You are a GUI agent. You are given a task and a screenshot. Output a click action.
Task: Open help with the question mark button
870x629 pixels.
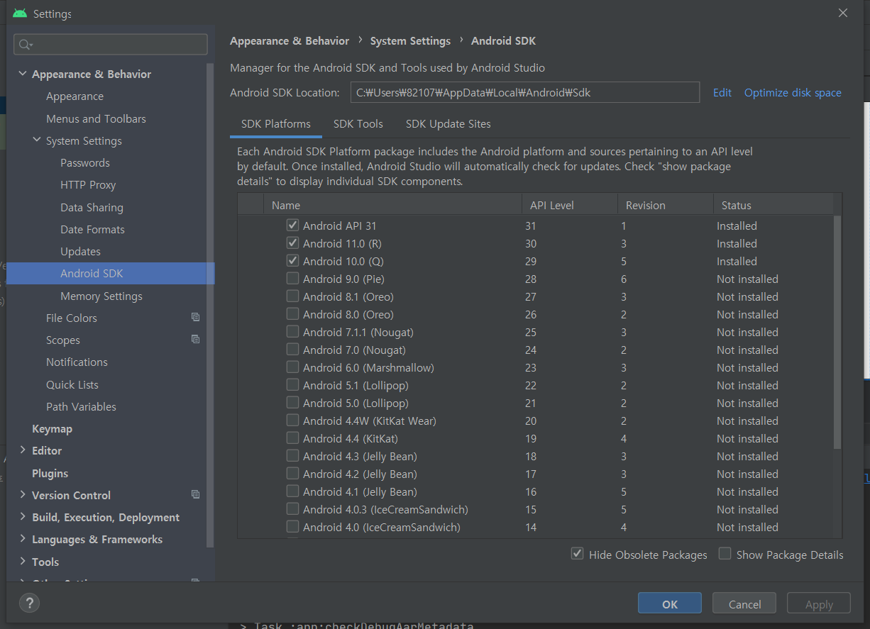(29, 603)
